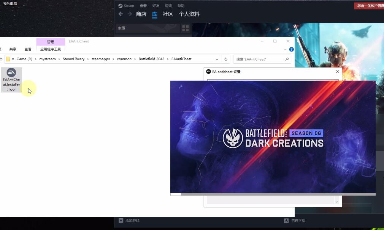Open the 应用程序工具 ribbon tab
This screenshot has height=230, width=384.
click(x=51, y=49)
